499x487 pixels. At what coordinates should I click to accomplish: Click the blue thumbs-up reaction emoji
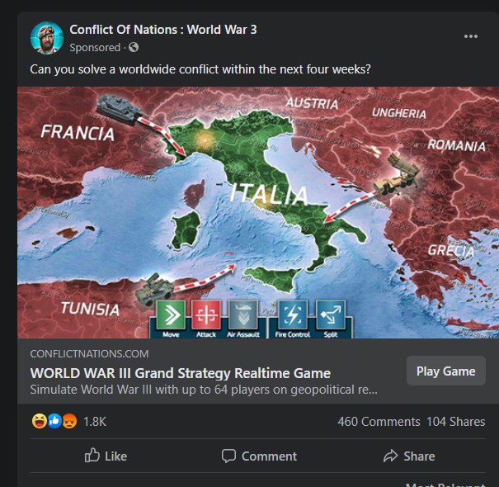(54, 422)
